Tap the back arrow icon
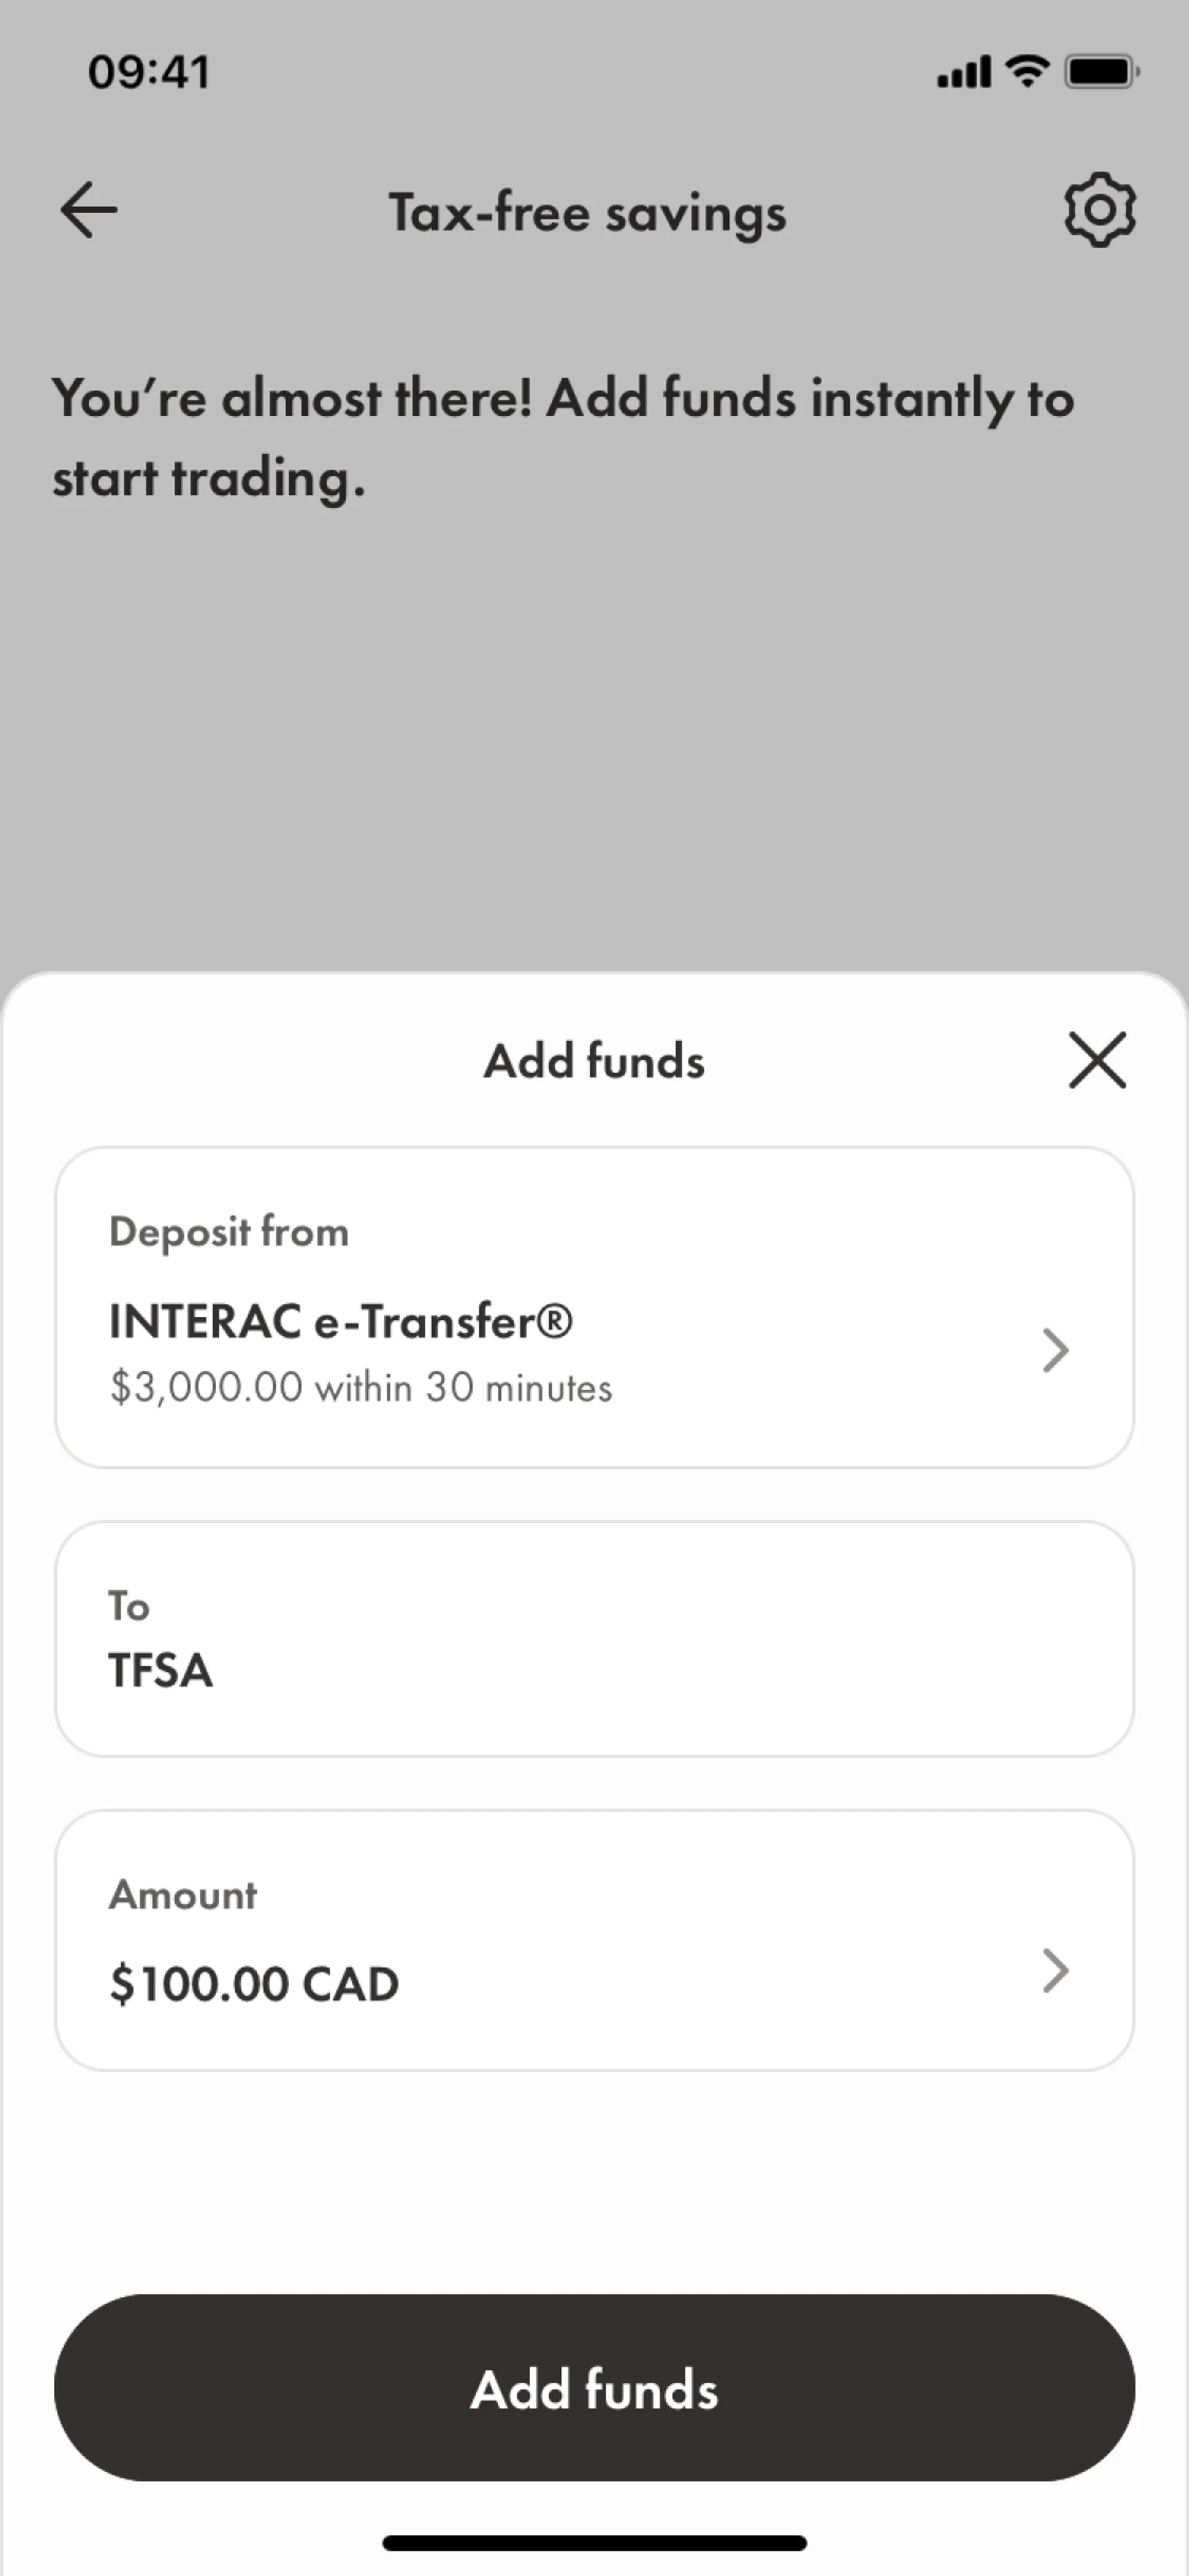Image resolution: width=1189 pixels, height=2576 pixels. click(x=89, y=210)
